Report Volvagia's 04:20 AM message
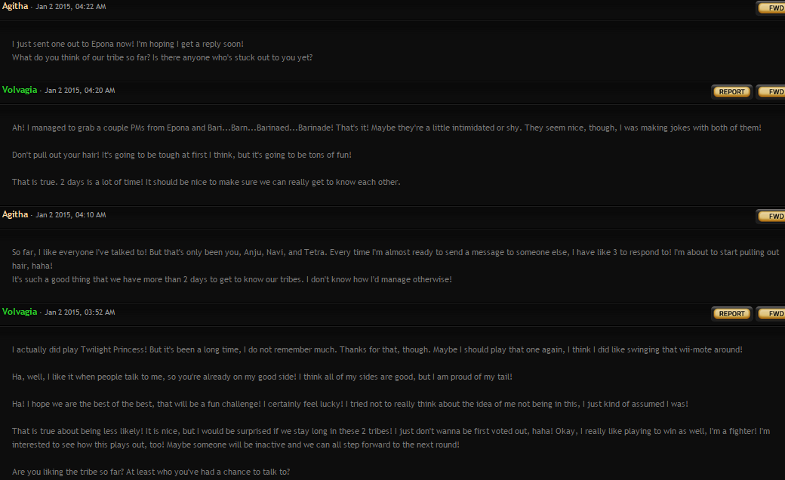The width and height of the screenshot is (785, 480). (x=732, y=91)
